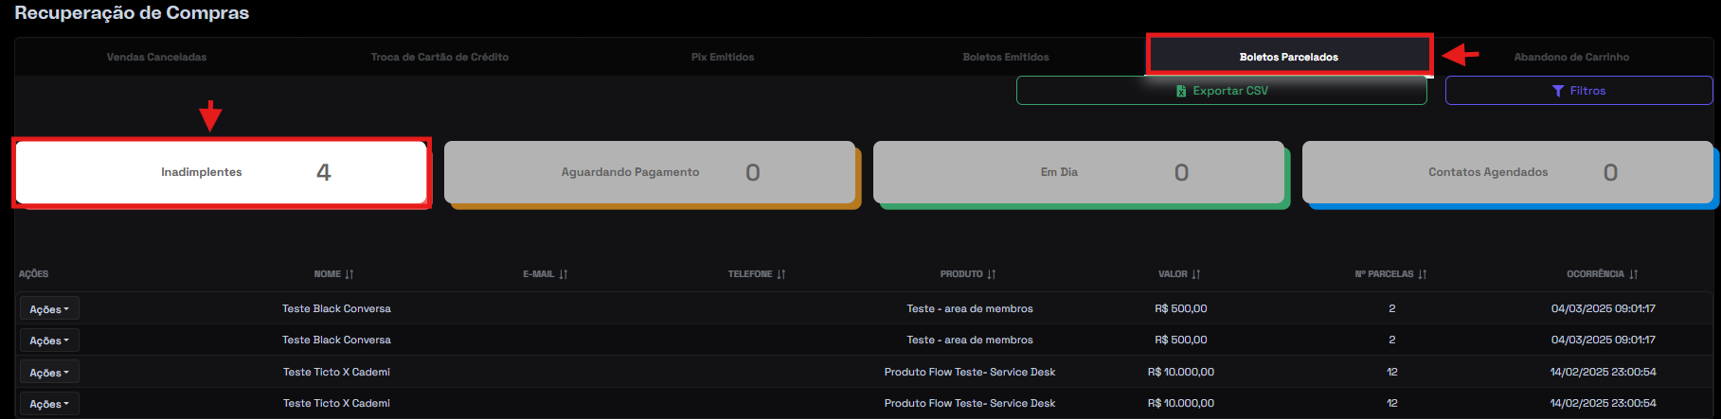Order rows by OCORRÊNCIA date
This screenshot has height=419, width=1721.
[x=1633, y=274]
